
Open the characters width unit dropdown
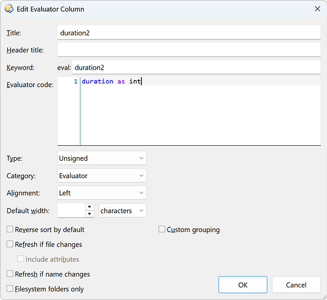coord(123,211)
